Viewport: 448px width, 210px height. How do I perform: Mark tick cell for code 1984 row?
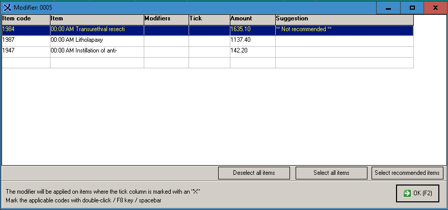(x=209, y=30)
